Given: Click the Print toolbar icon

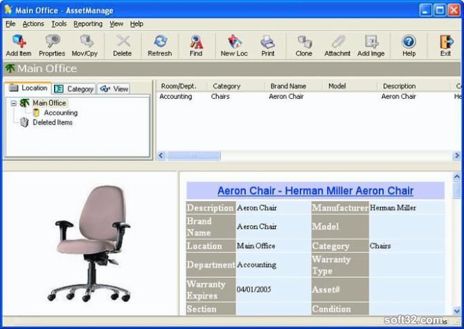Looking at the screenshot, I should [x=268, y=41].
